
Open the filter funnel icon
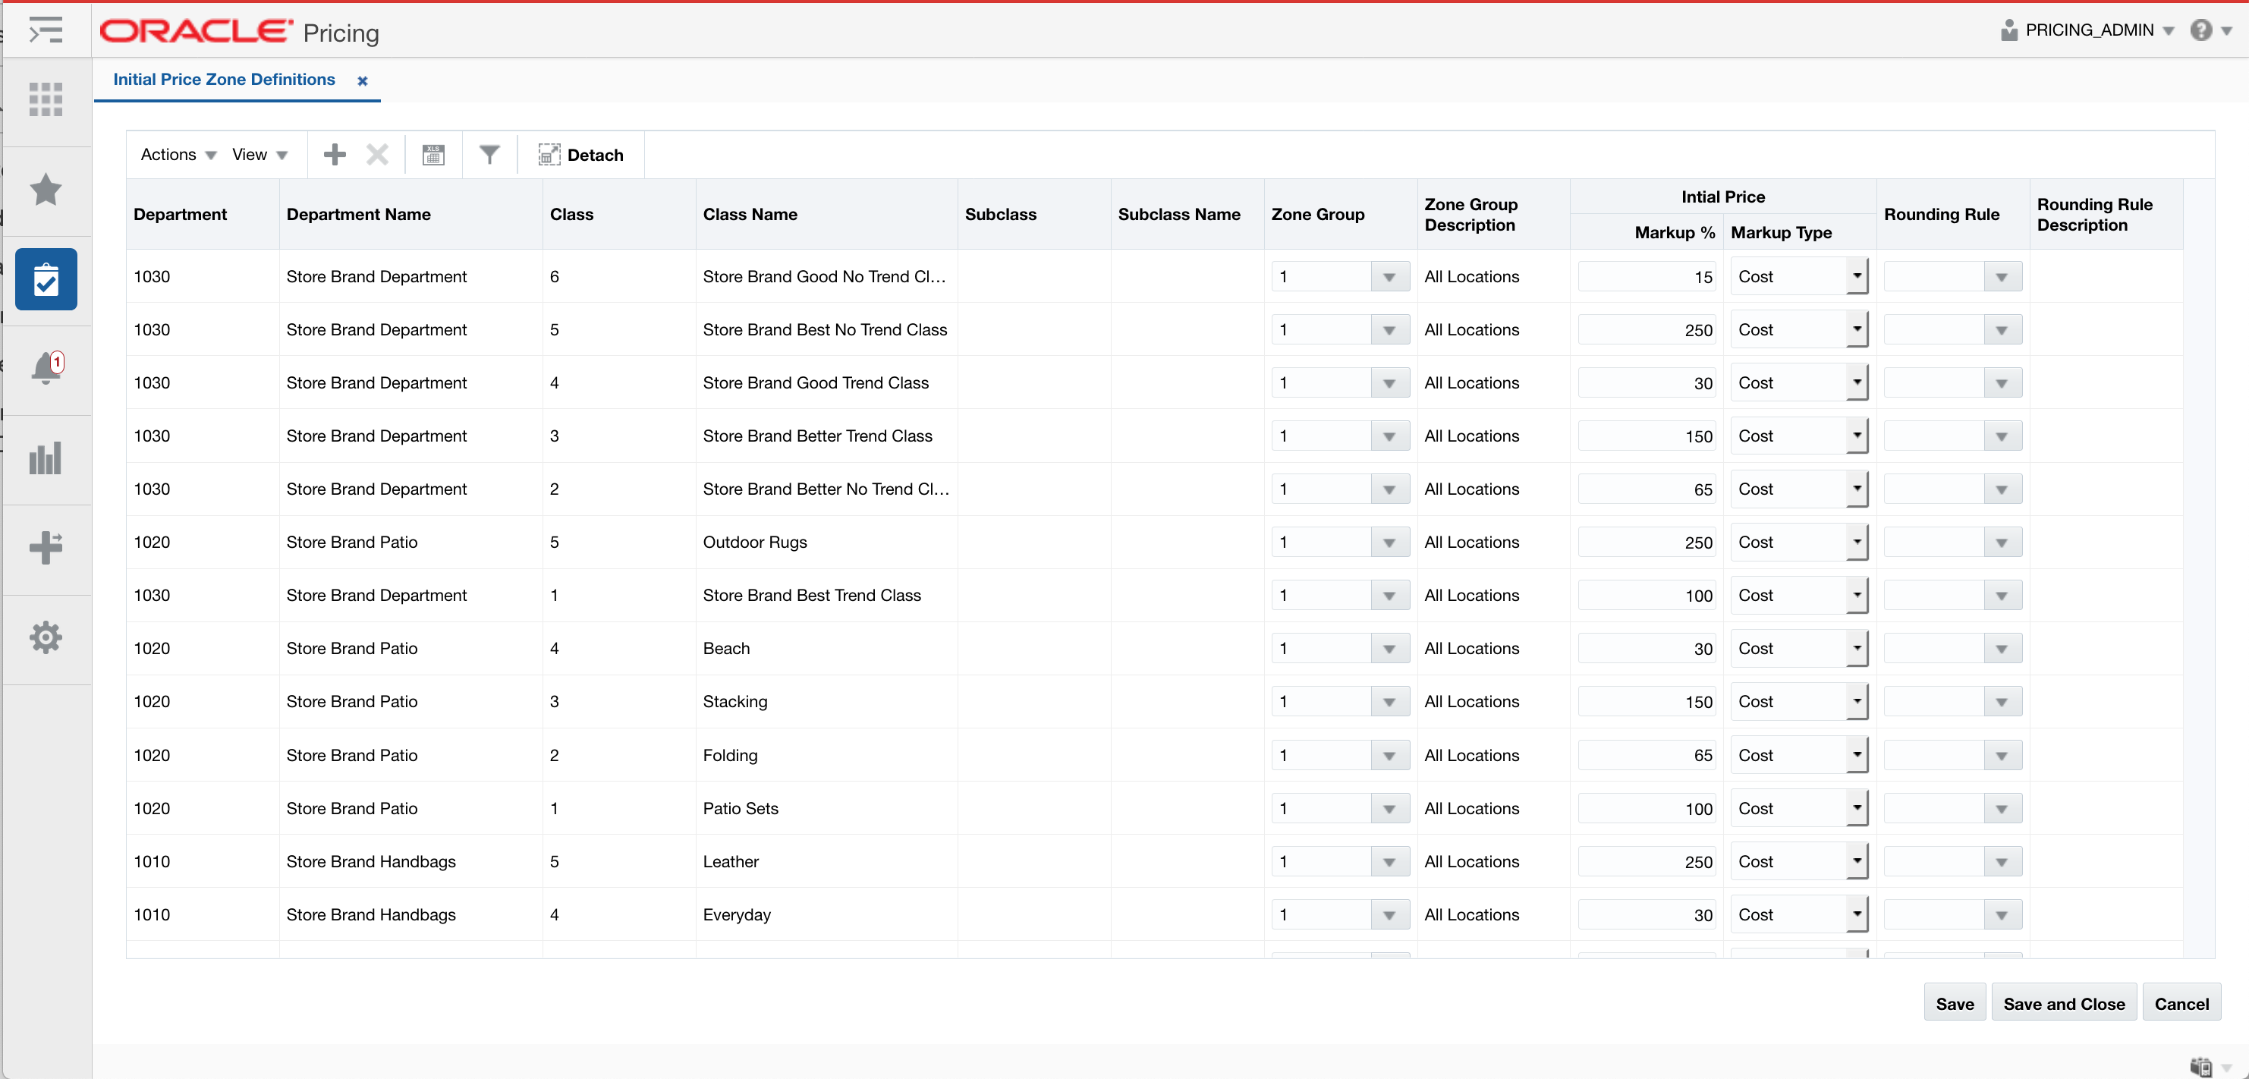(489, 153)
